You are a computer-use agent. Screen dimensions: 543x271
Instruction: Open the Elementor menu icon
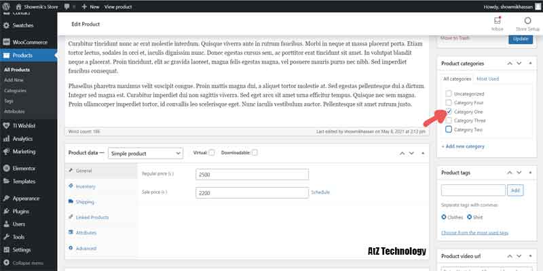(7, 168)
